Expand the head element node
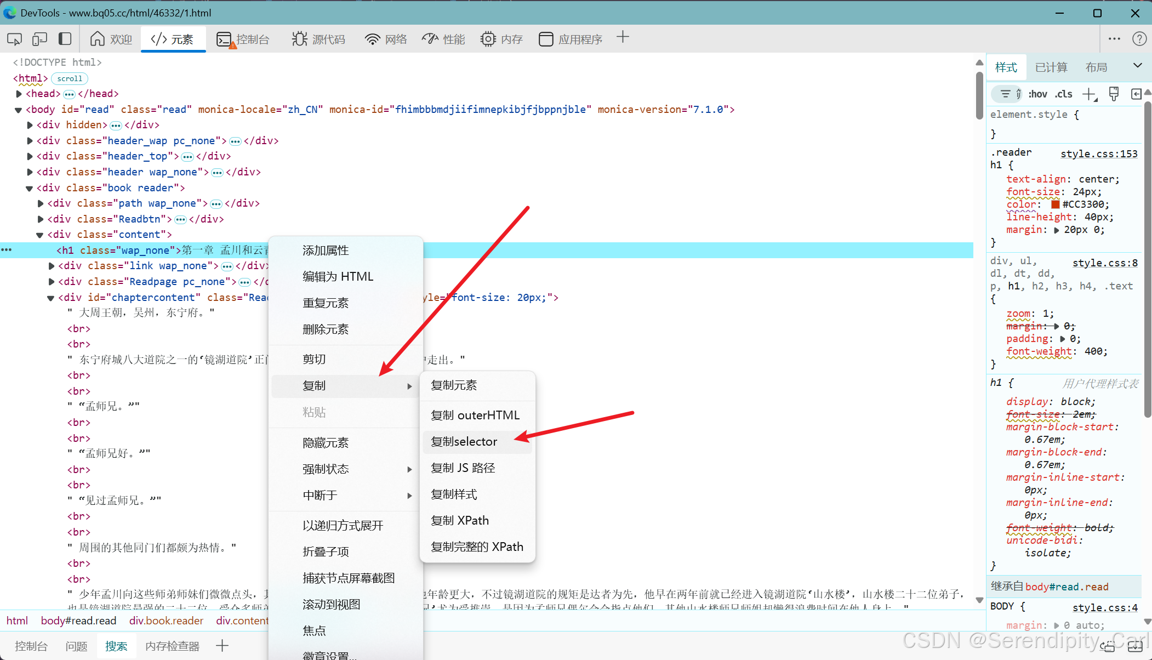1152x660 pixels. pos(19,94)
